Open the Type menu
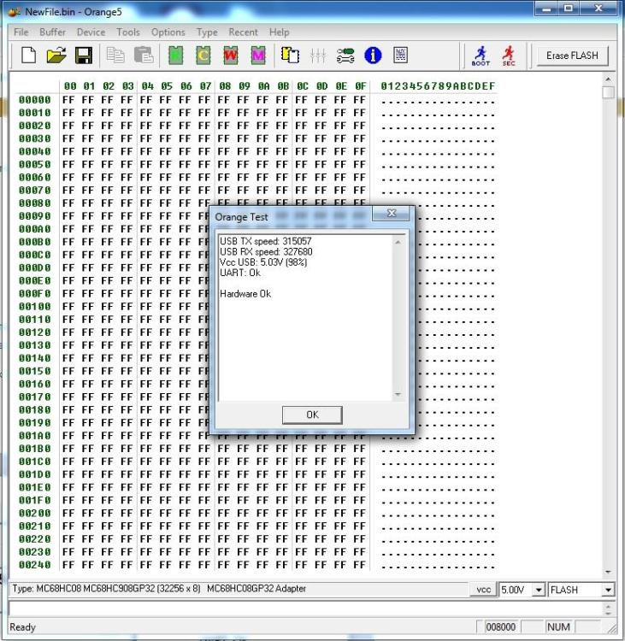Viewport: 625px width, 641px height. click(207, 32)
